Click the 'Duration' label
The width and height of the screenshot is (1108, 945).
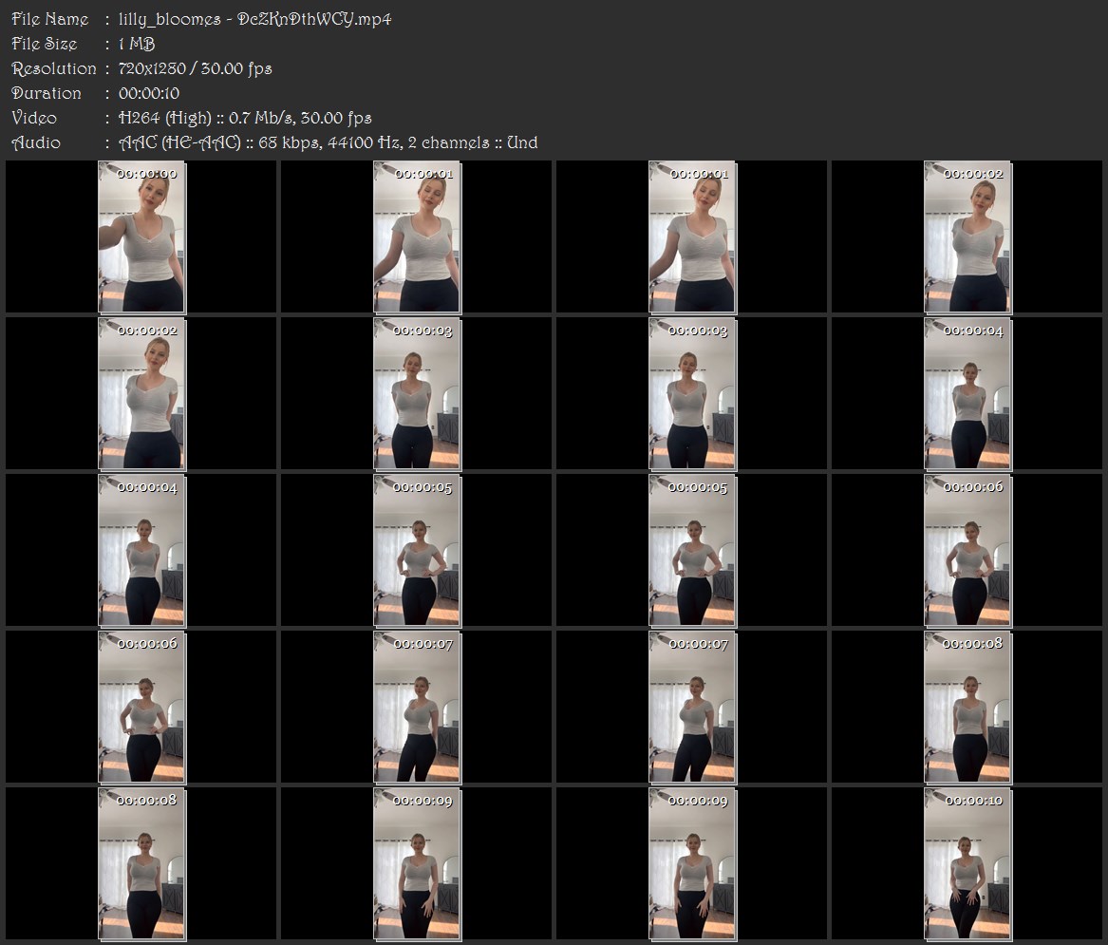click(x=47, y=93)
